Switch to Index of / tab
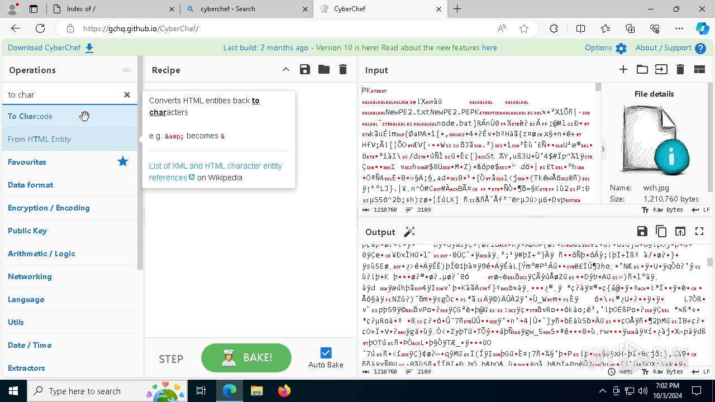The height and width of the screenshot is (402, 715). [112, 9]
